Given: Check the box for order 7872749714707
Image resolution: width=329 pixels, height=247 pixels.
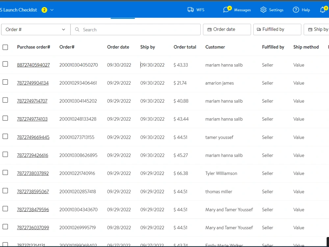Looking at the screenshot, I should [5, 100].
